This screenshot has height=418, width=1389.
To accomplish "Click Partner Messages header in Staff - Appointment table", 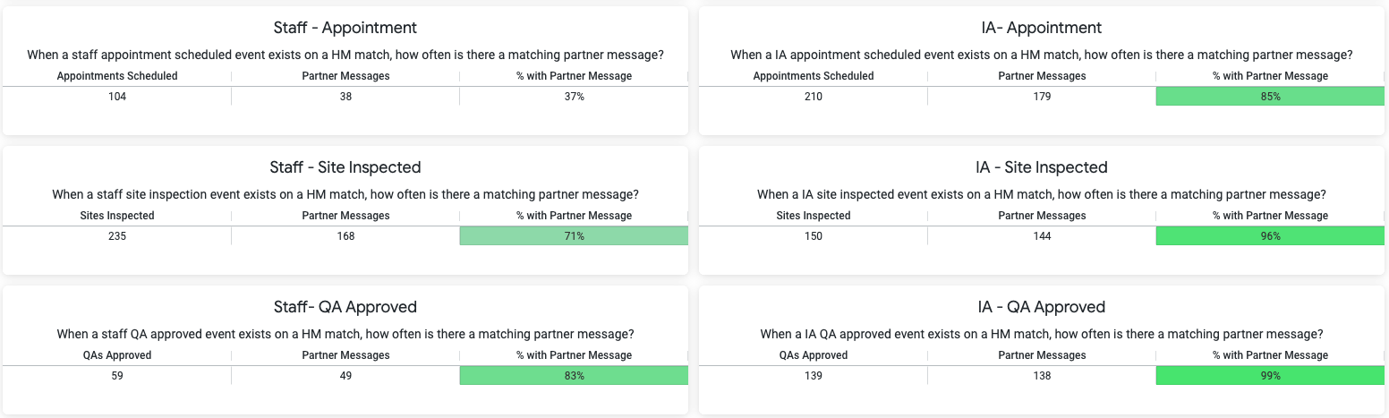I will tap(345, 76).
